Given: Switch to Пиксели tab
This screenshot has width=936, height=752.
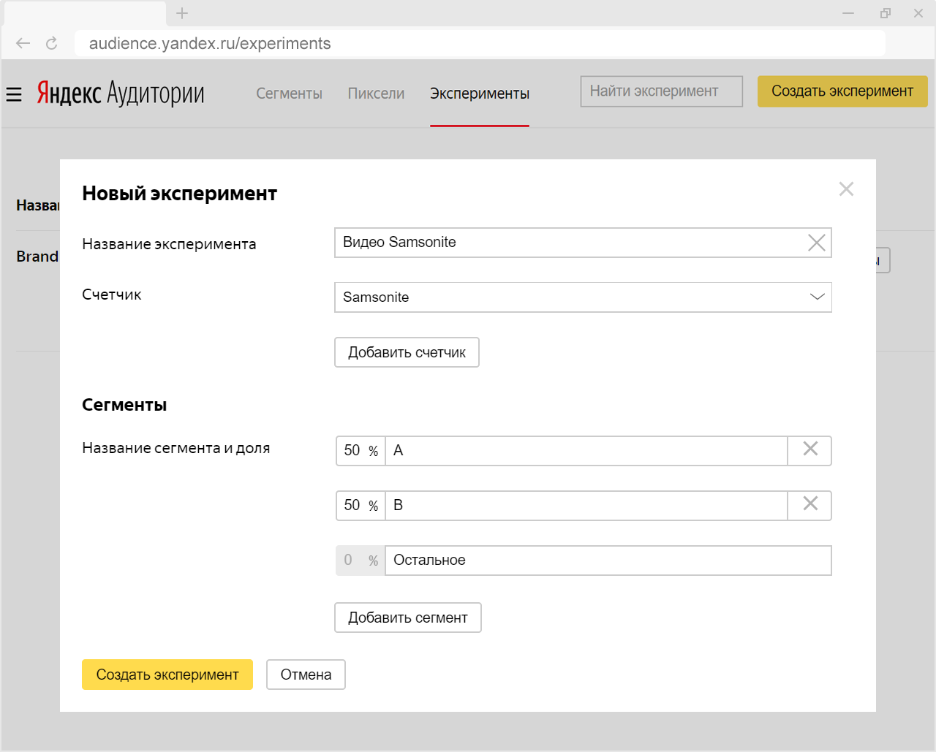Looking at the screenshot, I should click(376, 94).
